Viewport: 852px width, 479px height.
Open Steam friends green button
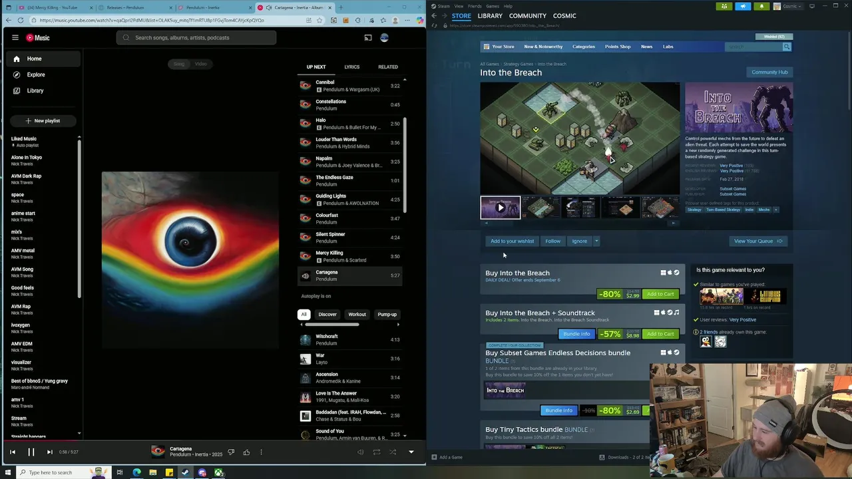(724, 7)
